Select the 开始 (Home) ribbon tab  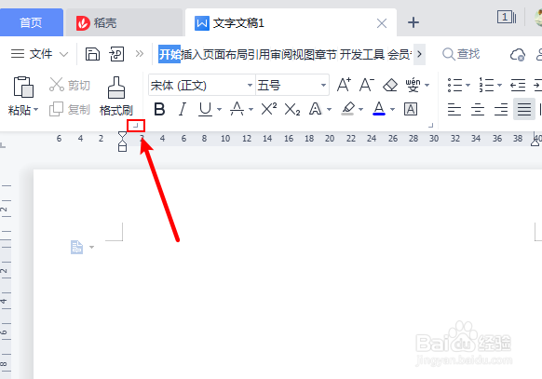(169, 54)
